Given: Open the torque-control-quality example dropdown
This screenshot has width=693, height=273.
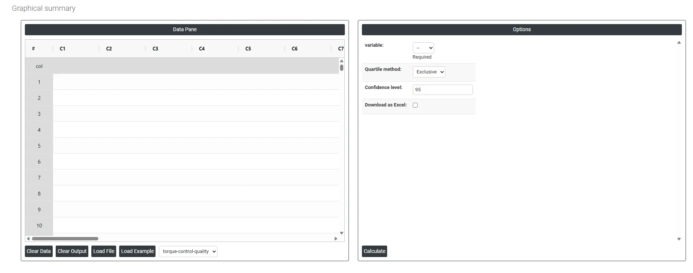Looking at the screenshot, I should 188,251.
